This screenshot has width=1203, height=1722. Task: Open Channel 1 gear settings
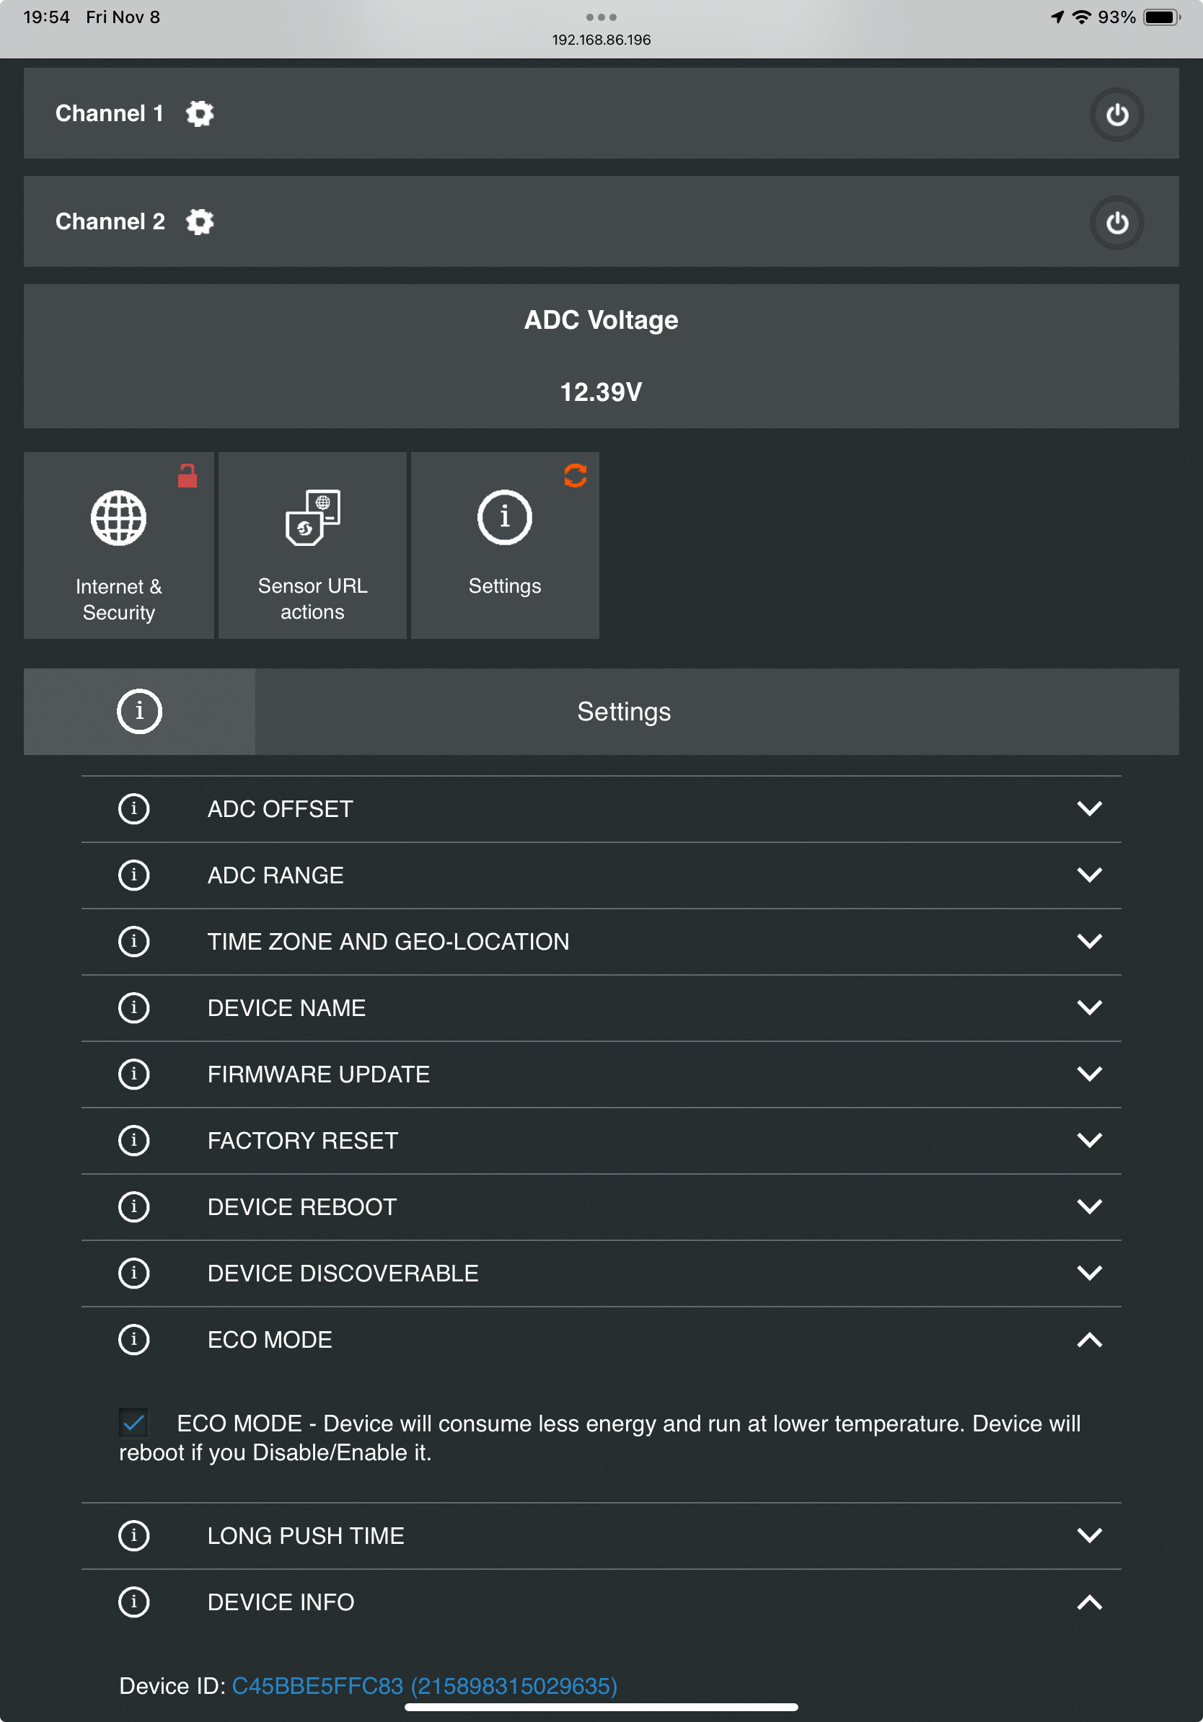tap(200, 114)
